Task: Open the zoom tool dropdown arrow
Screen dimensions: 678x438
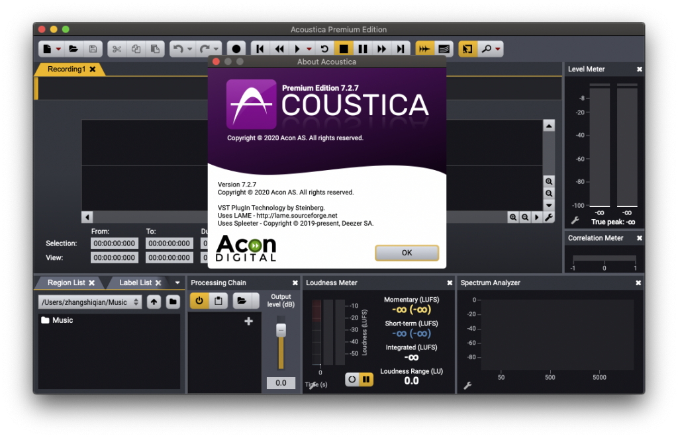Action: pos(498,49)
